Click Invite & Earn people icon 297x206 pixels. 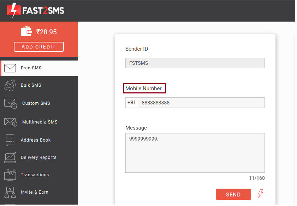coord(10,193)
